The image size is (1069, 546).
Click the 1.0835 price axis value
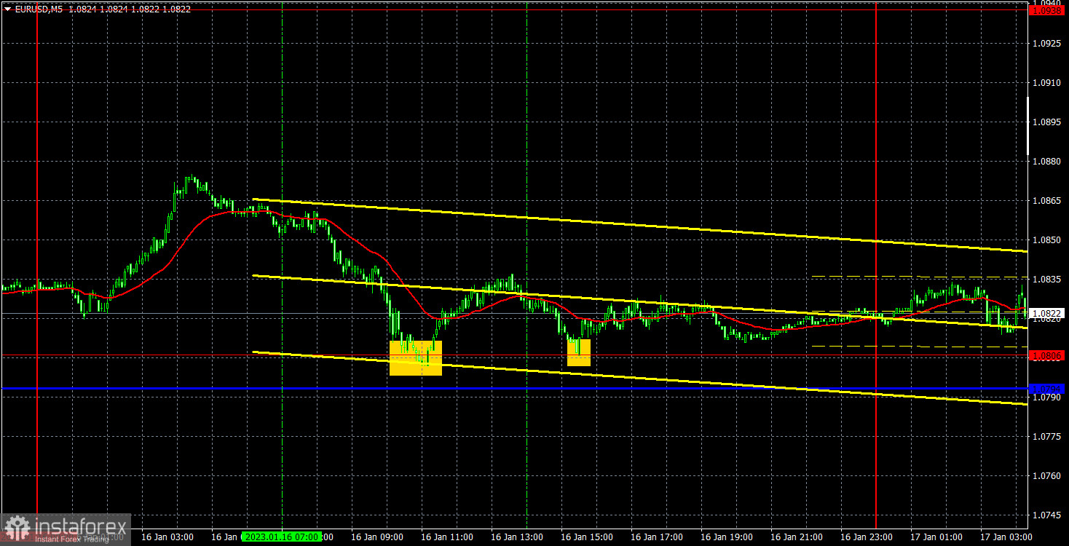coord(1048,279)
